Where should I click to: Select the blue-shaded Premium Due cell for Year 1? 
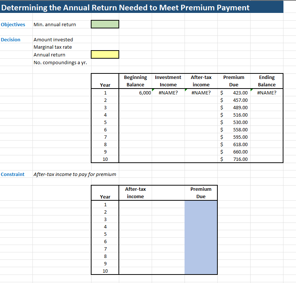point(200,204)
